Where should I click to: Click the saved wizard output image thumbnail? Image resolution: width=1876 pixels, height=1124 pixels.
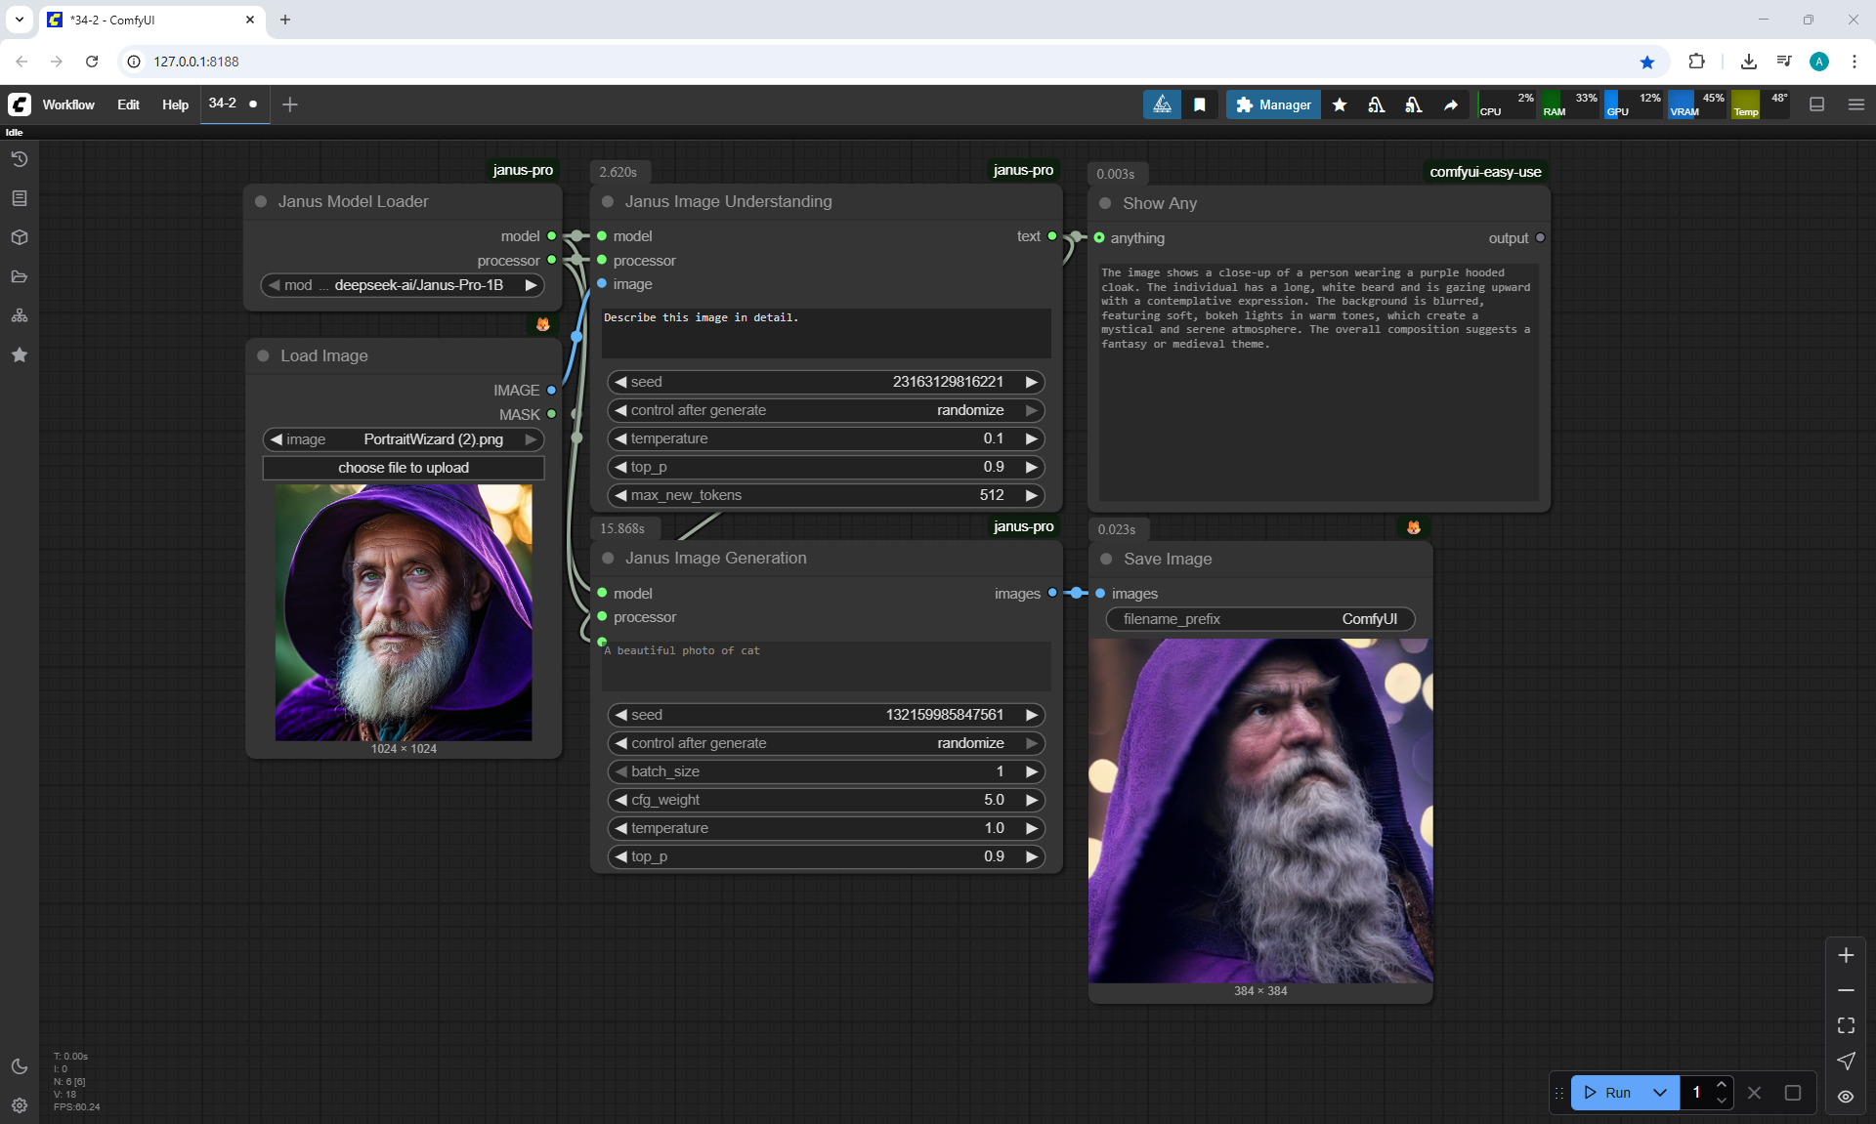(1260, 811)
